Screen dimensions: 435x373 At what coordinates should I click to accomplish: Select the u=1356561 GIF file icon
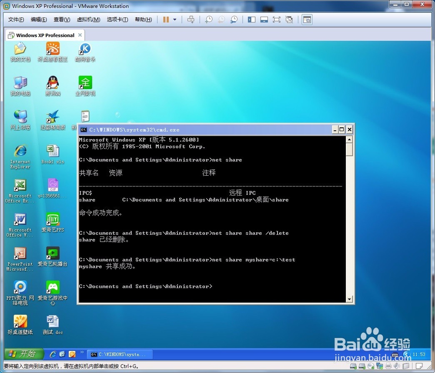pyautogui.click(x=53, y=189)
